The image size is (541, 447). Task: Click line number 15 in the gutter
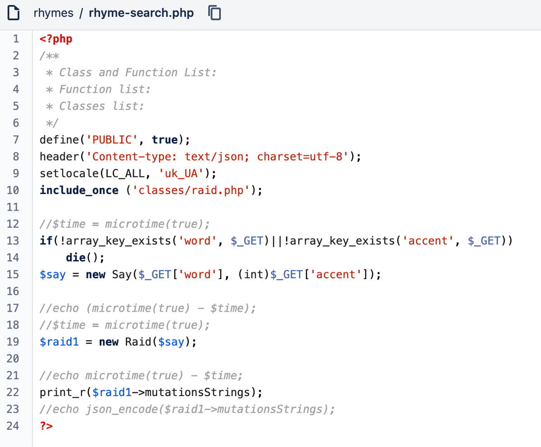coord(13,274)
